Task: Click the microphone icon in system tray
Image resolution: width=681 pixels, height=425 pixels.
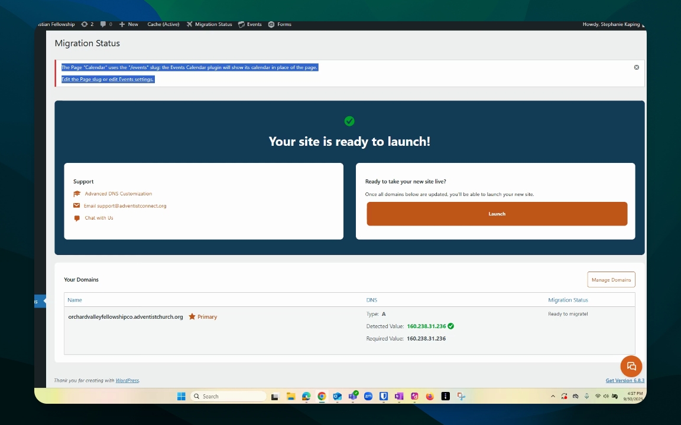Action: (x=586, y=396)
